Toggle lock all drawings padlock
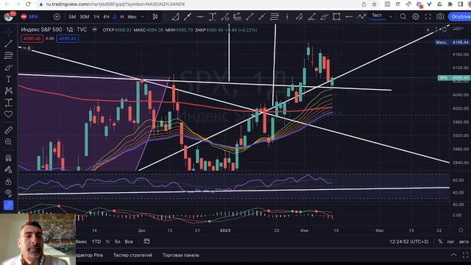This screenshot has width=471, height=265. click(8, 182)
